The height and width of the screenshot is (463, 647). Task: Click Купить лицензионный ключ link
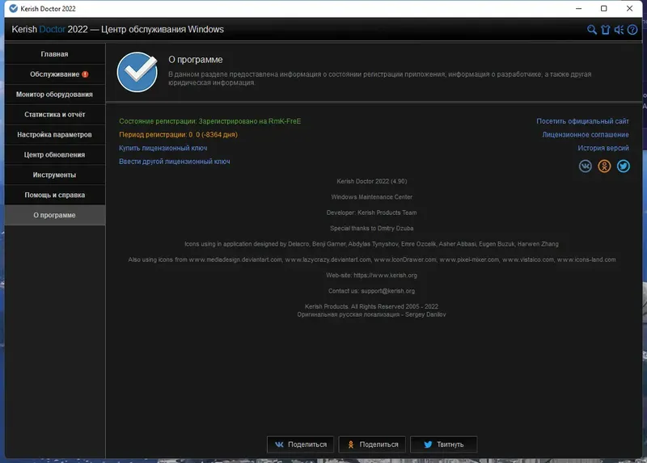pyautogui.click(x=163, y=148)
